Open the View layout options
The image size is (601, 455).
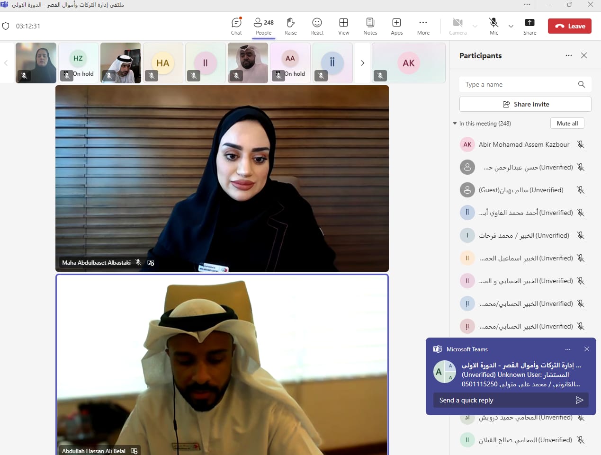[x=343, y=26]
